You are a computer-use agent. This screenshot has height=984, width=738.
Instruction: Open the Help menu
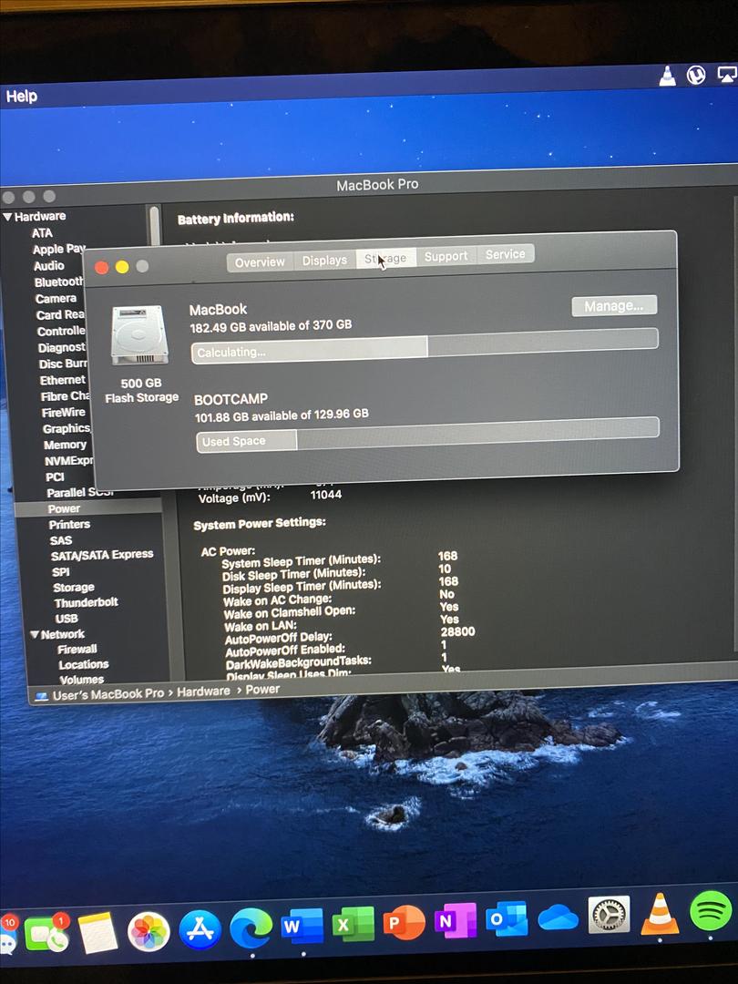21,96
